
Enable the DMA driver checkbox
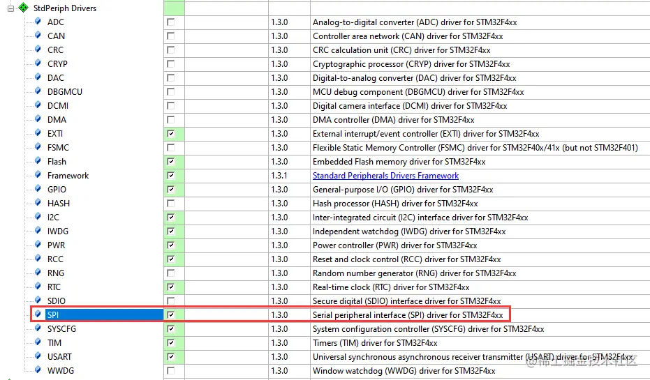click(x=171, y=120)
